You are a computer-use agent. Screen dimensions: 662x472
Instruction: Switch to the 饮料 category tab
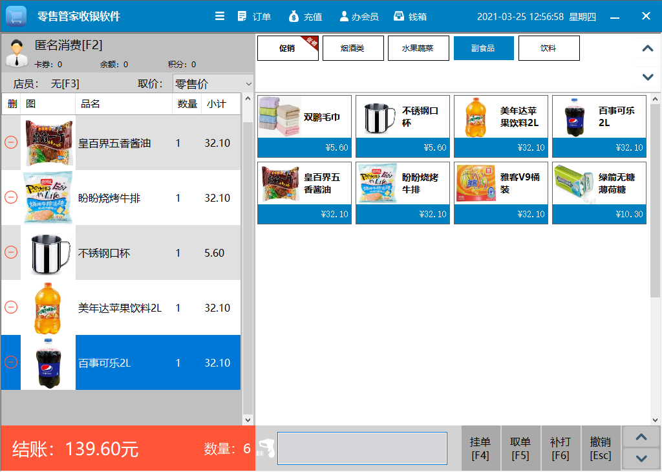[x=549, y=48]
